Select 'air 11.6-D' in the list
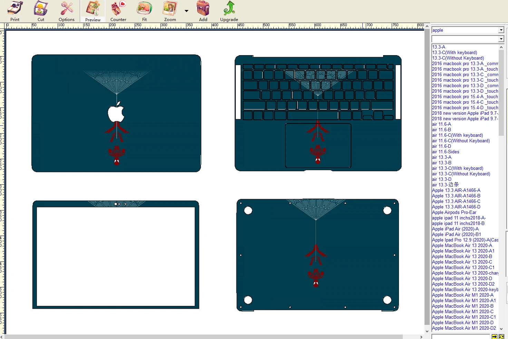 click(x=441, y=146)
